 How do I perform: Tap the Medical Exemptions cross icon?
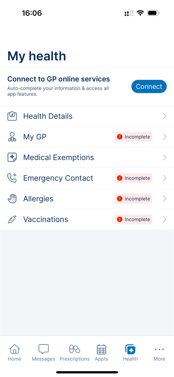(x=12, y=157)
